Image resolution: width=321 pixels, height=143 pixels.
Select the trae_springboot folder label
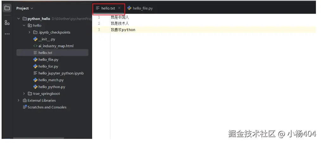pos(47,94)
